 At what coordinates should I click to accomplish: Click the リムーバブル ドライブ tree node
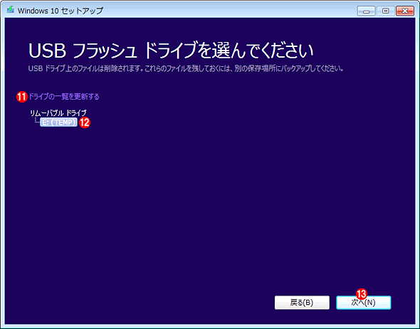pos(58,113)
